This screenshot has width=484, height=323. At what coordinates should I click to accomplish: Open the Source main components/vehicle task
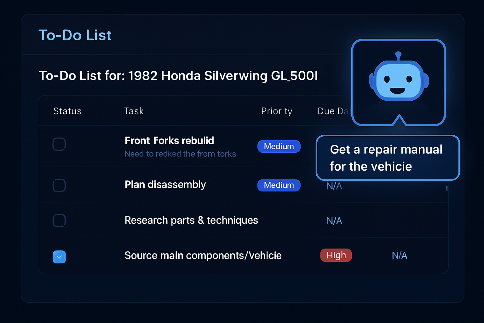pyautogui.click(x=203, y=255)
